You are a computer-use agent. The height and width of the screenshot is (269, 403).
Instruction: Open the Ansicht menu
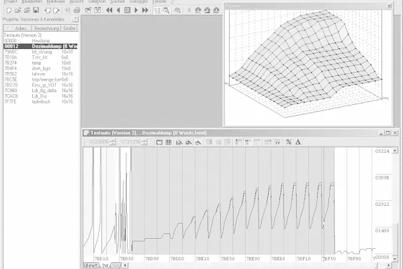click(77, 1)
